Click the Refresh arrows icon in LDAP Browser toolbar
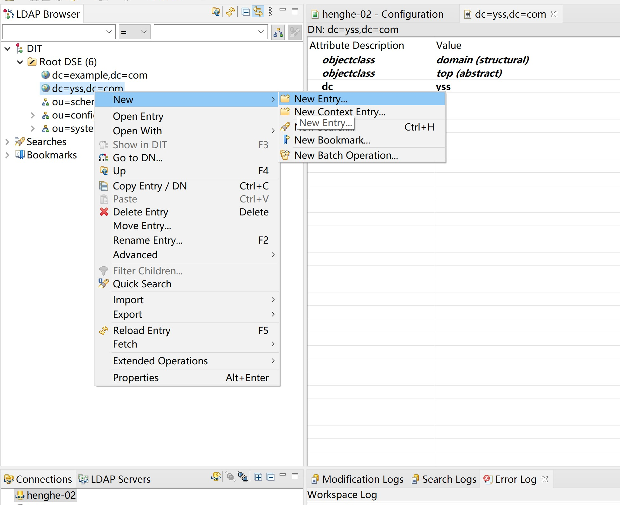 point(230,12)
